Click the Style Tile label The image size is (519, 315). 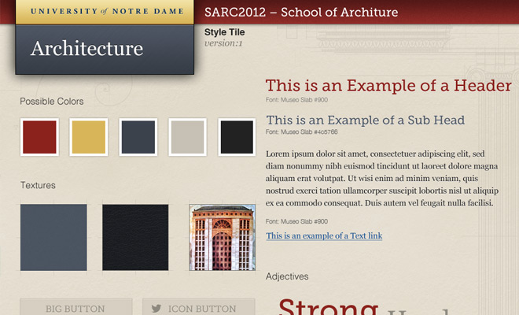225,32
